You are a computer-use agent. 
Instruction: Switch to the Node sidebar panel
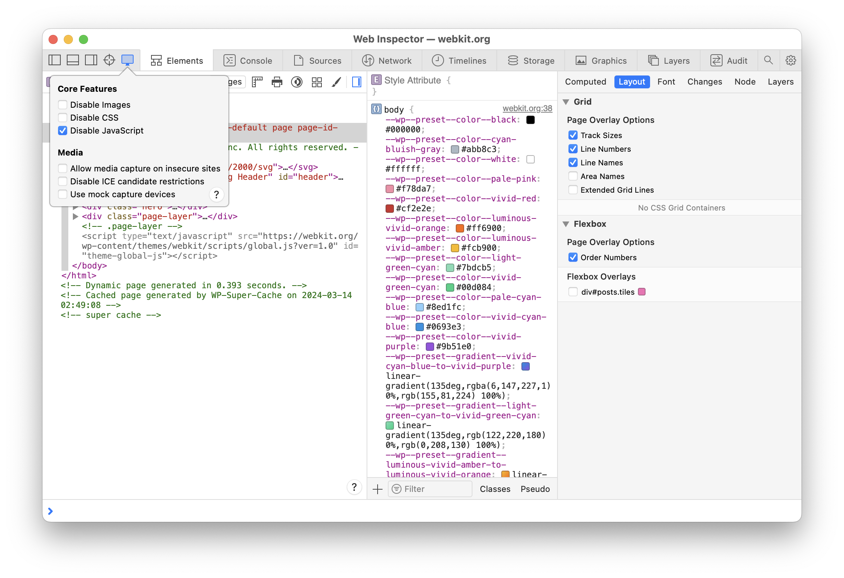pyautogui.click(x=745, y=82)
